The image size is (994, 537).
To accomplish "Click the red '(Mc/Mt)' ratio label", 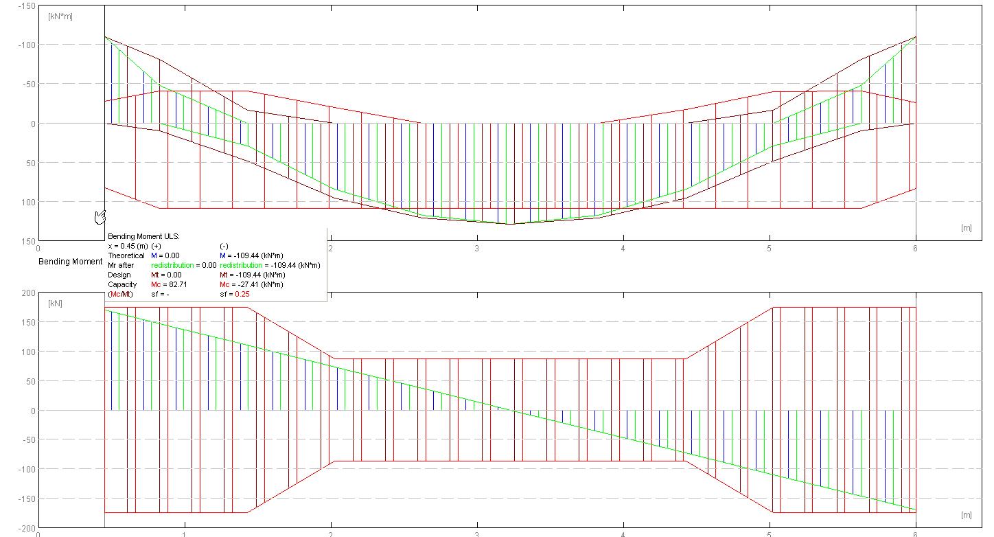I will pyautogui.click(x=121, y=294).
